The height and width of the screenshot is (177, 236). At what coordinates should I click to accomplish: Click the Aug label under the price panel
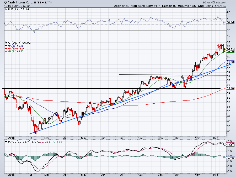coord(140,138)
